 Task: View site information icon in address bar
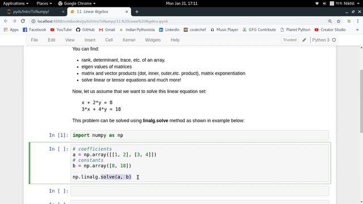click(x=33, y=22)
